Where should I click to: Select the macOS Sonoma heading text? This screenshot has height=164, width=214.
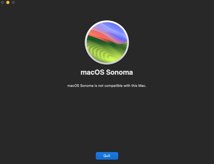[x=107, y=72]
